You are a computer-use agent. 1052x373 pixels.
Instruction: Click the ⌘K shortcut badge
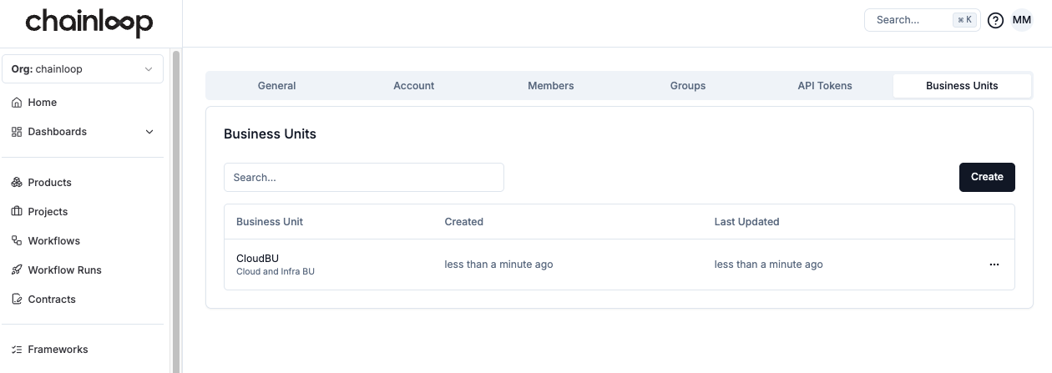pos(964,20)
